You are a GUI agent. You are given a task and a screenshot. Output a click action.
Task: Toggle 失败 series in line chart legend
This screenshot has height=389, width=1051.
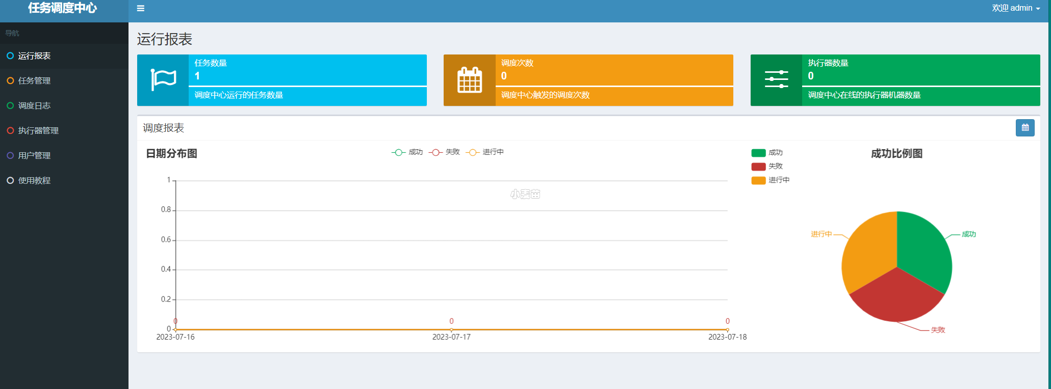(x=444, y=152)
